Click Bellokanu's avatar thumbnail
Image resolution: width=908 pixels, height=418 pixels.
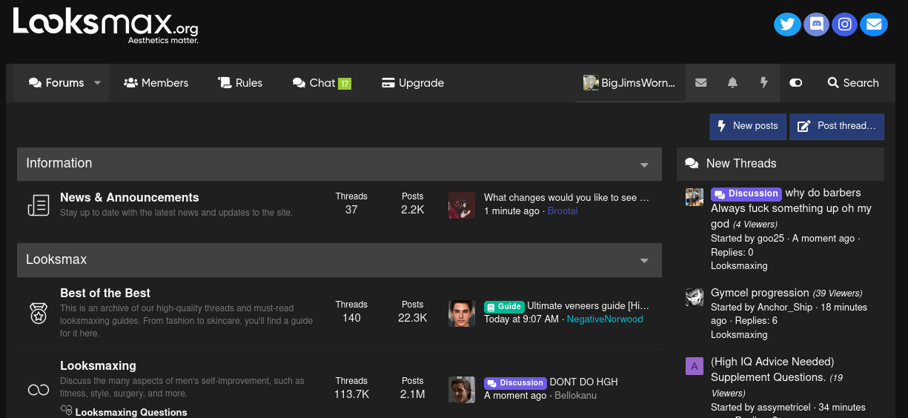pyautogui.click(x=462, y=390)
